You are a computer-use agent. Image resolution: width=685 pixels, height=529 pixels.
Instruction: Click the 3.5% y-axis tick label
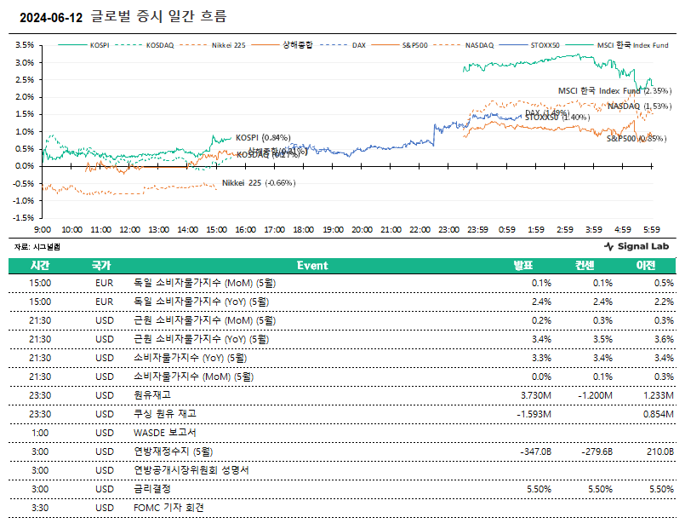[x=25, y=45]
